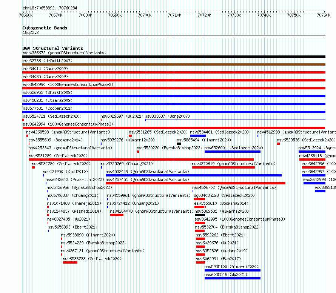
Task: Click nsv6027405 (Wu2021) label
Action: coord(69,219)
